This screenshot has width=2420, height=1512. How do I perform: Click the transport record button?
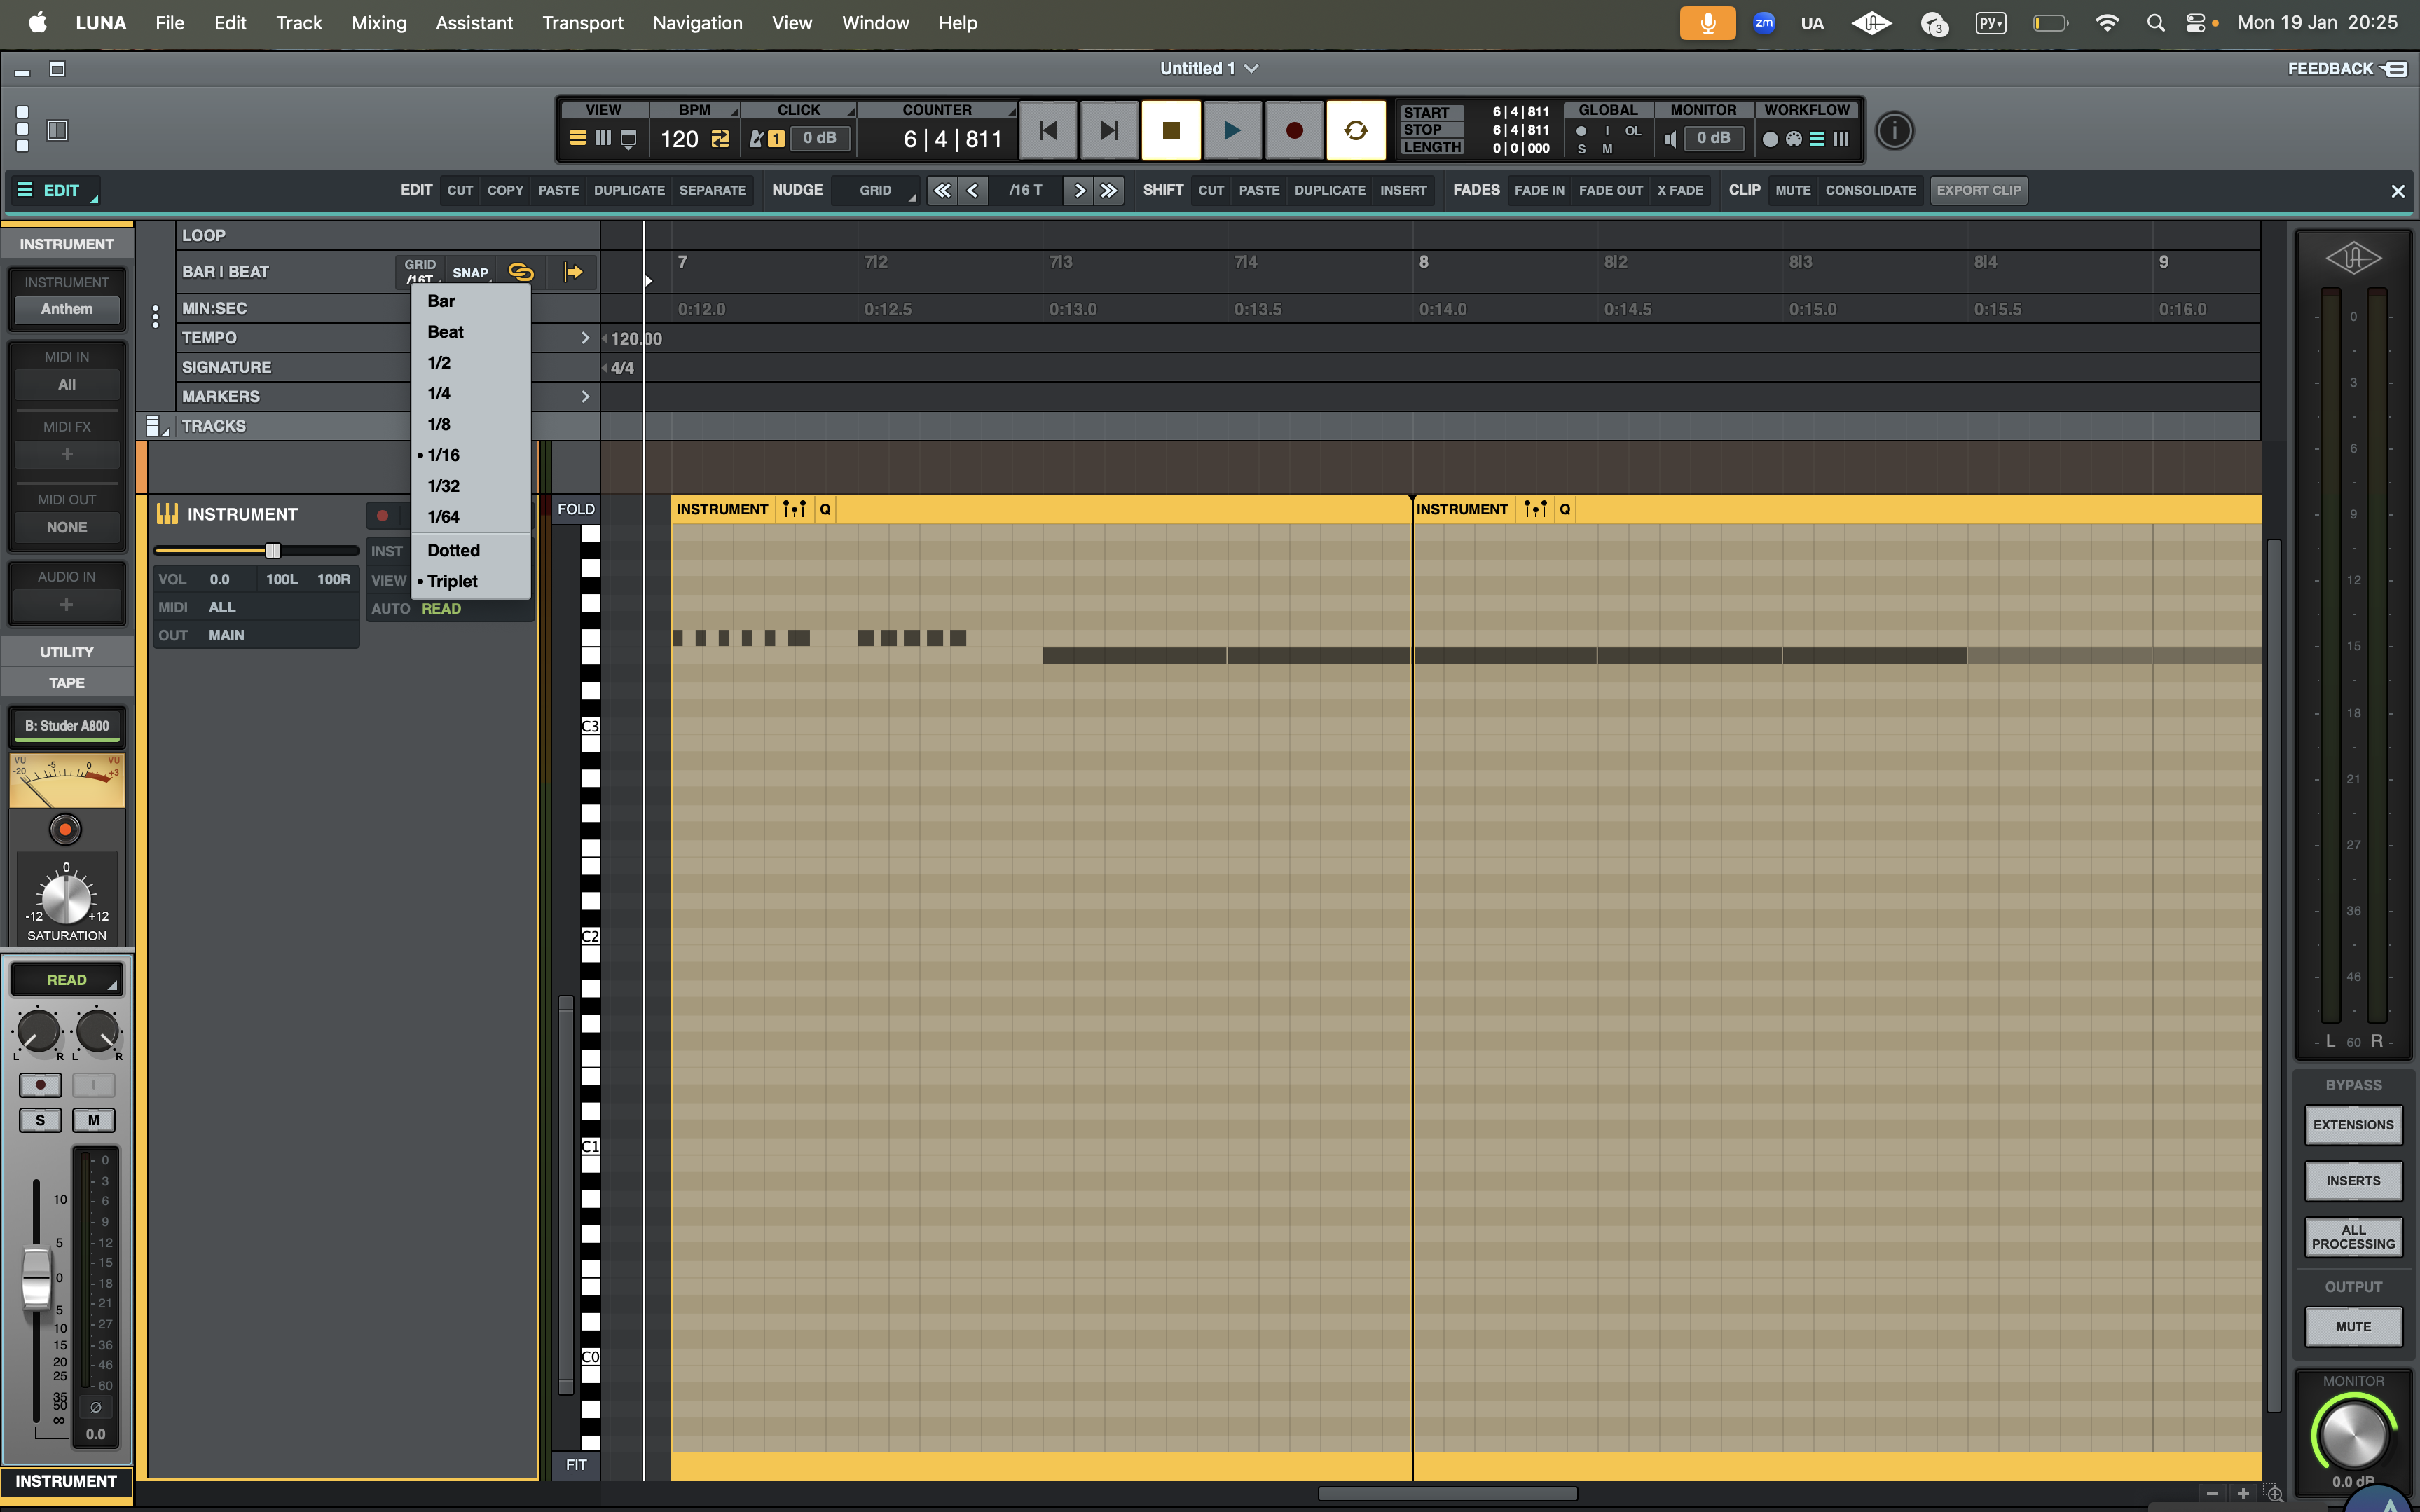[x=1293, y=131]
